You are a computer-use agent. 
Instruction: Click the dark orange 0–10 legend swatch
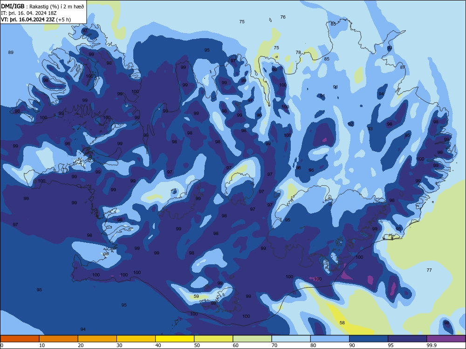(x=20, y=339)
